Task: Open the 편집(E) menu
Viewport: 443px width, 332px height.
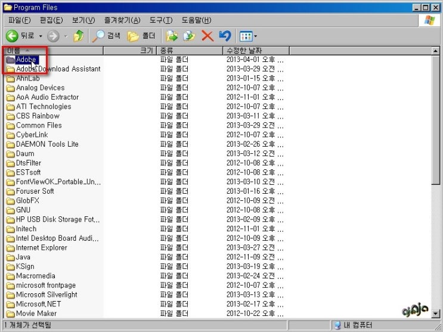Action: pyautogui.click(x=51, y=20)
